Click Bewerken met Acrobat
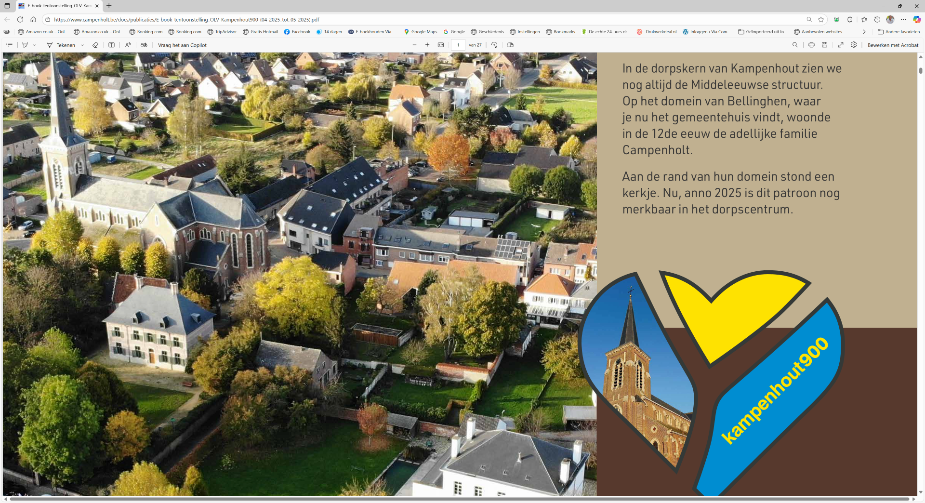The image size is (925, 503). click(893, 45)
